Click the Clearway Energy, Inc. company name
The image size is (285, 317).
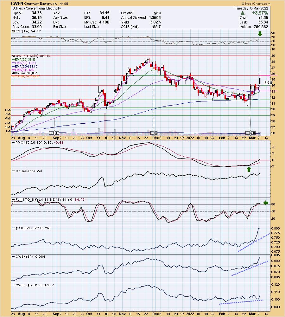pos(41,3)
